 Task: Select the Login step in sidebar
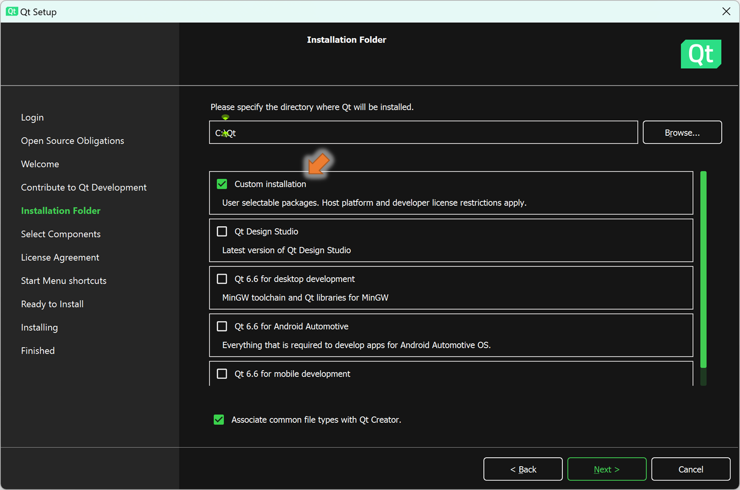32,117
